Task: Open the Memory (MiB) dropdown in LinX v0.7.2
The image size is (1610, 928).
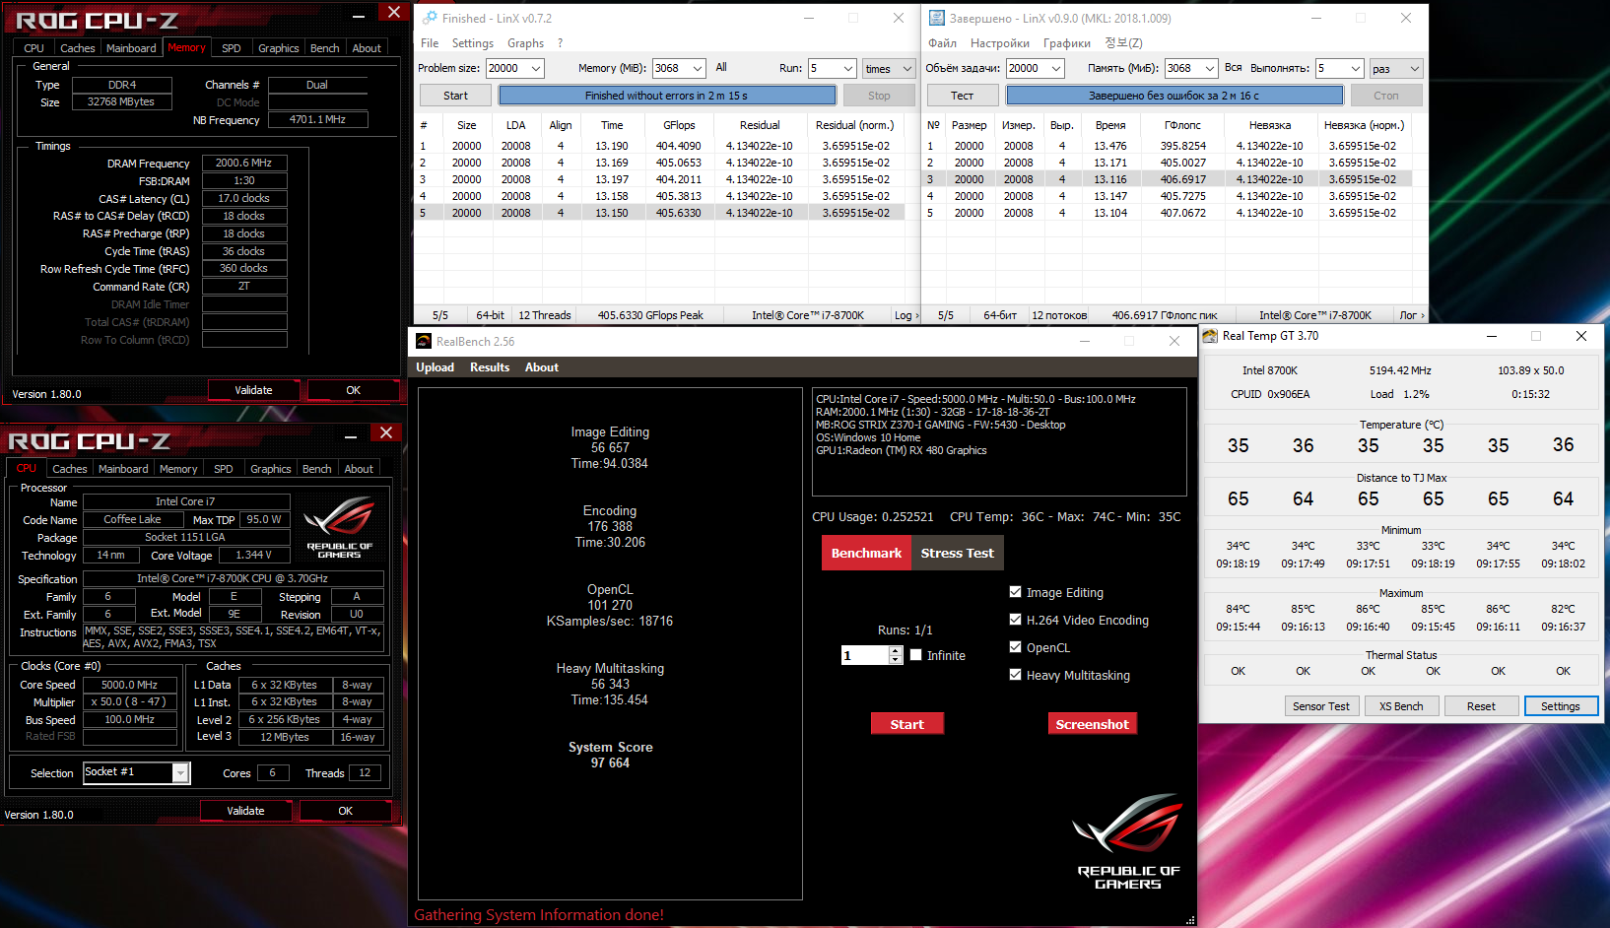Action: 698,68
